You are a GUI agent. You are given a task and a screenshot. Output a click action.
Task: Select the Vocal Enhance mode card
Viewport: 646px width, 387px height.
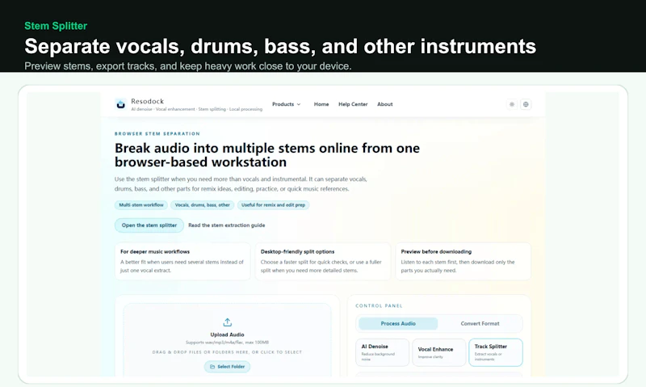pos(439,352)
